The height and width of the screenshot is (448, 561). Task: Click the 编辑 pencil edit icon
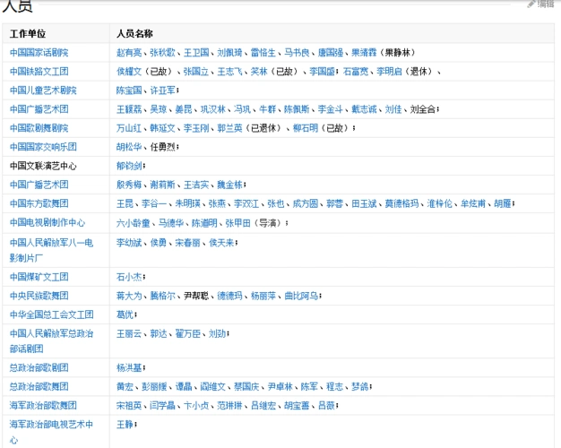531,4
